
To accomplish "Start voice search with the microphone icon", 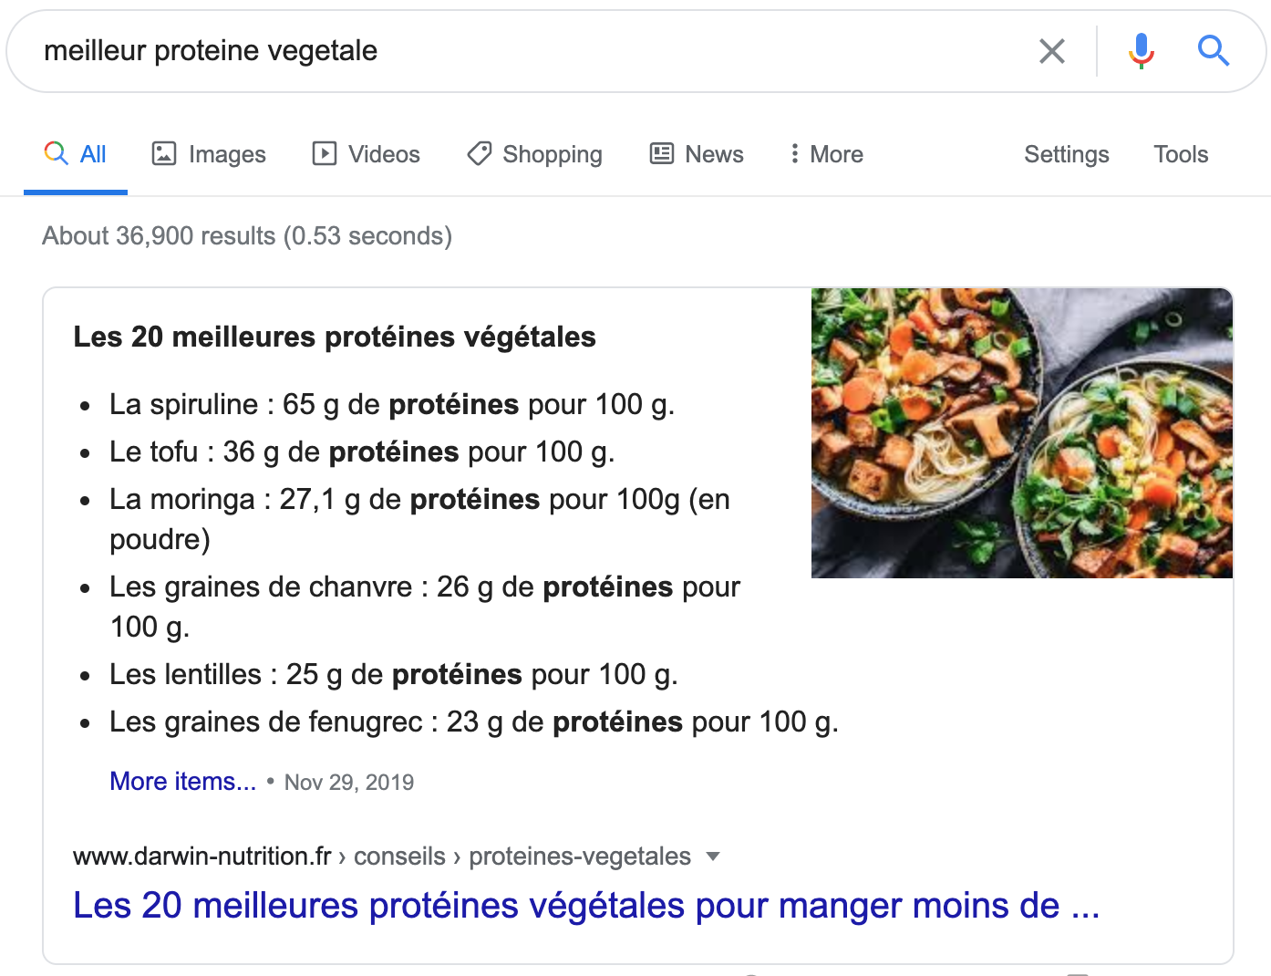I will click(1141, 51).
